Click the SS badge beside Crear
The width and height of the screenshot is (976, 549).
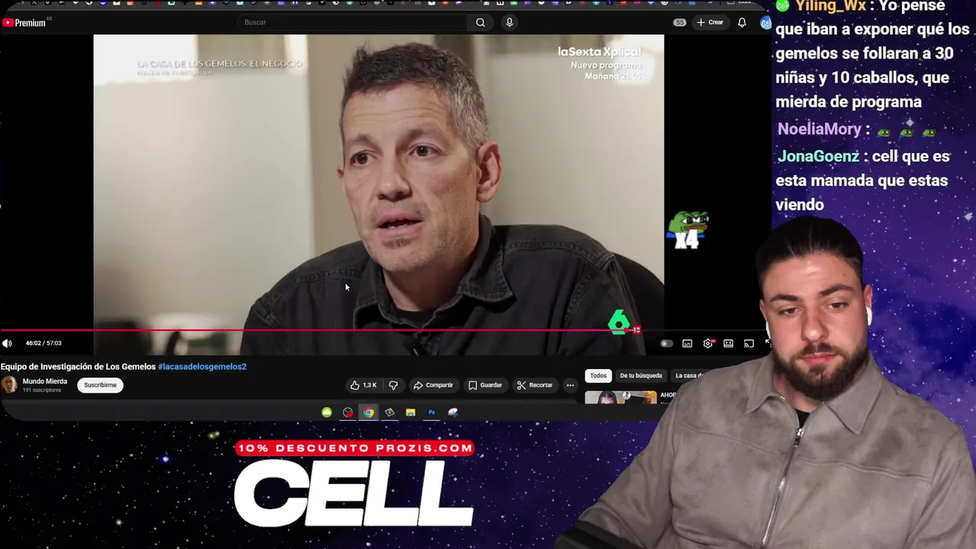pos(679,22)
